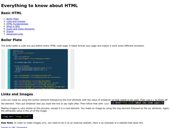
Task: Select the anchor href code snippet
Action: 137,103
